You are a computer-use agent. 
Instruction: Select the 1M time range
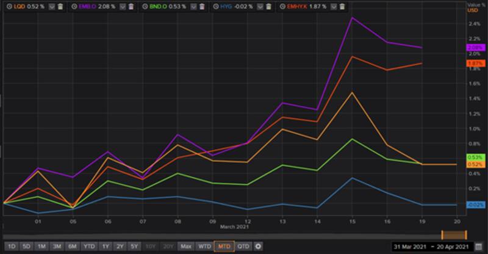point(41,246)
